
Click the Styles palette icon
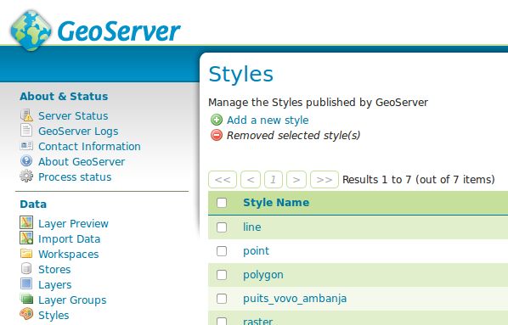click(x=26, y=314)
